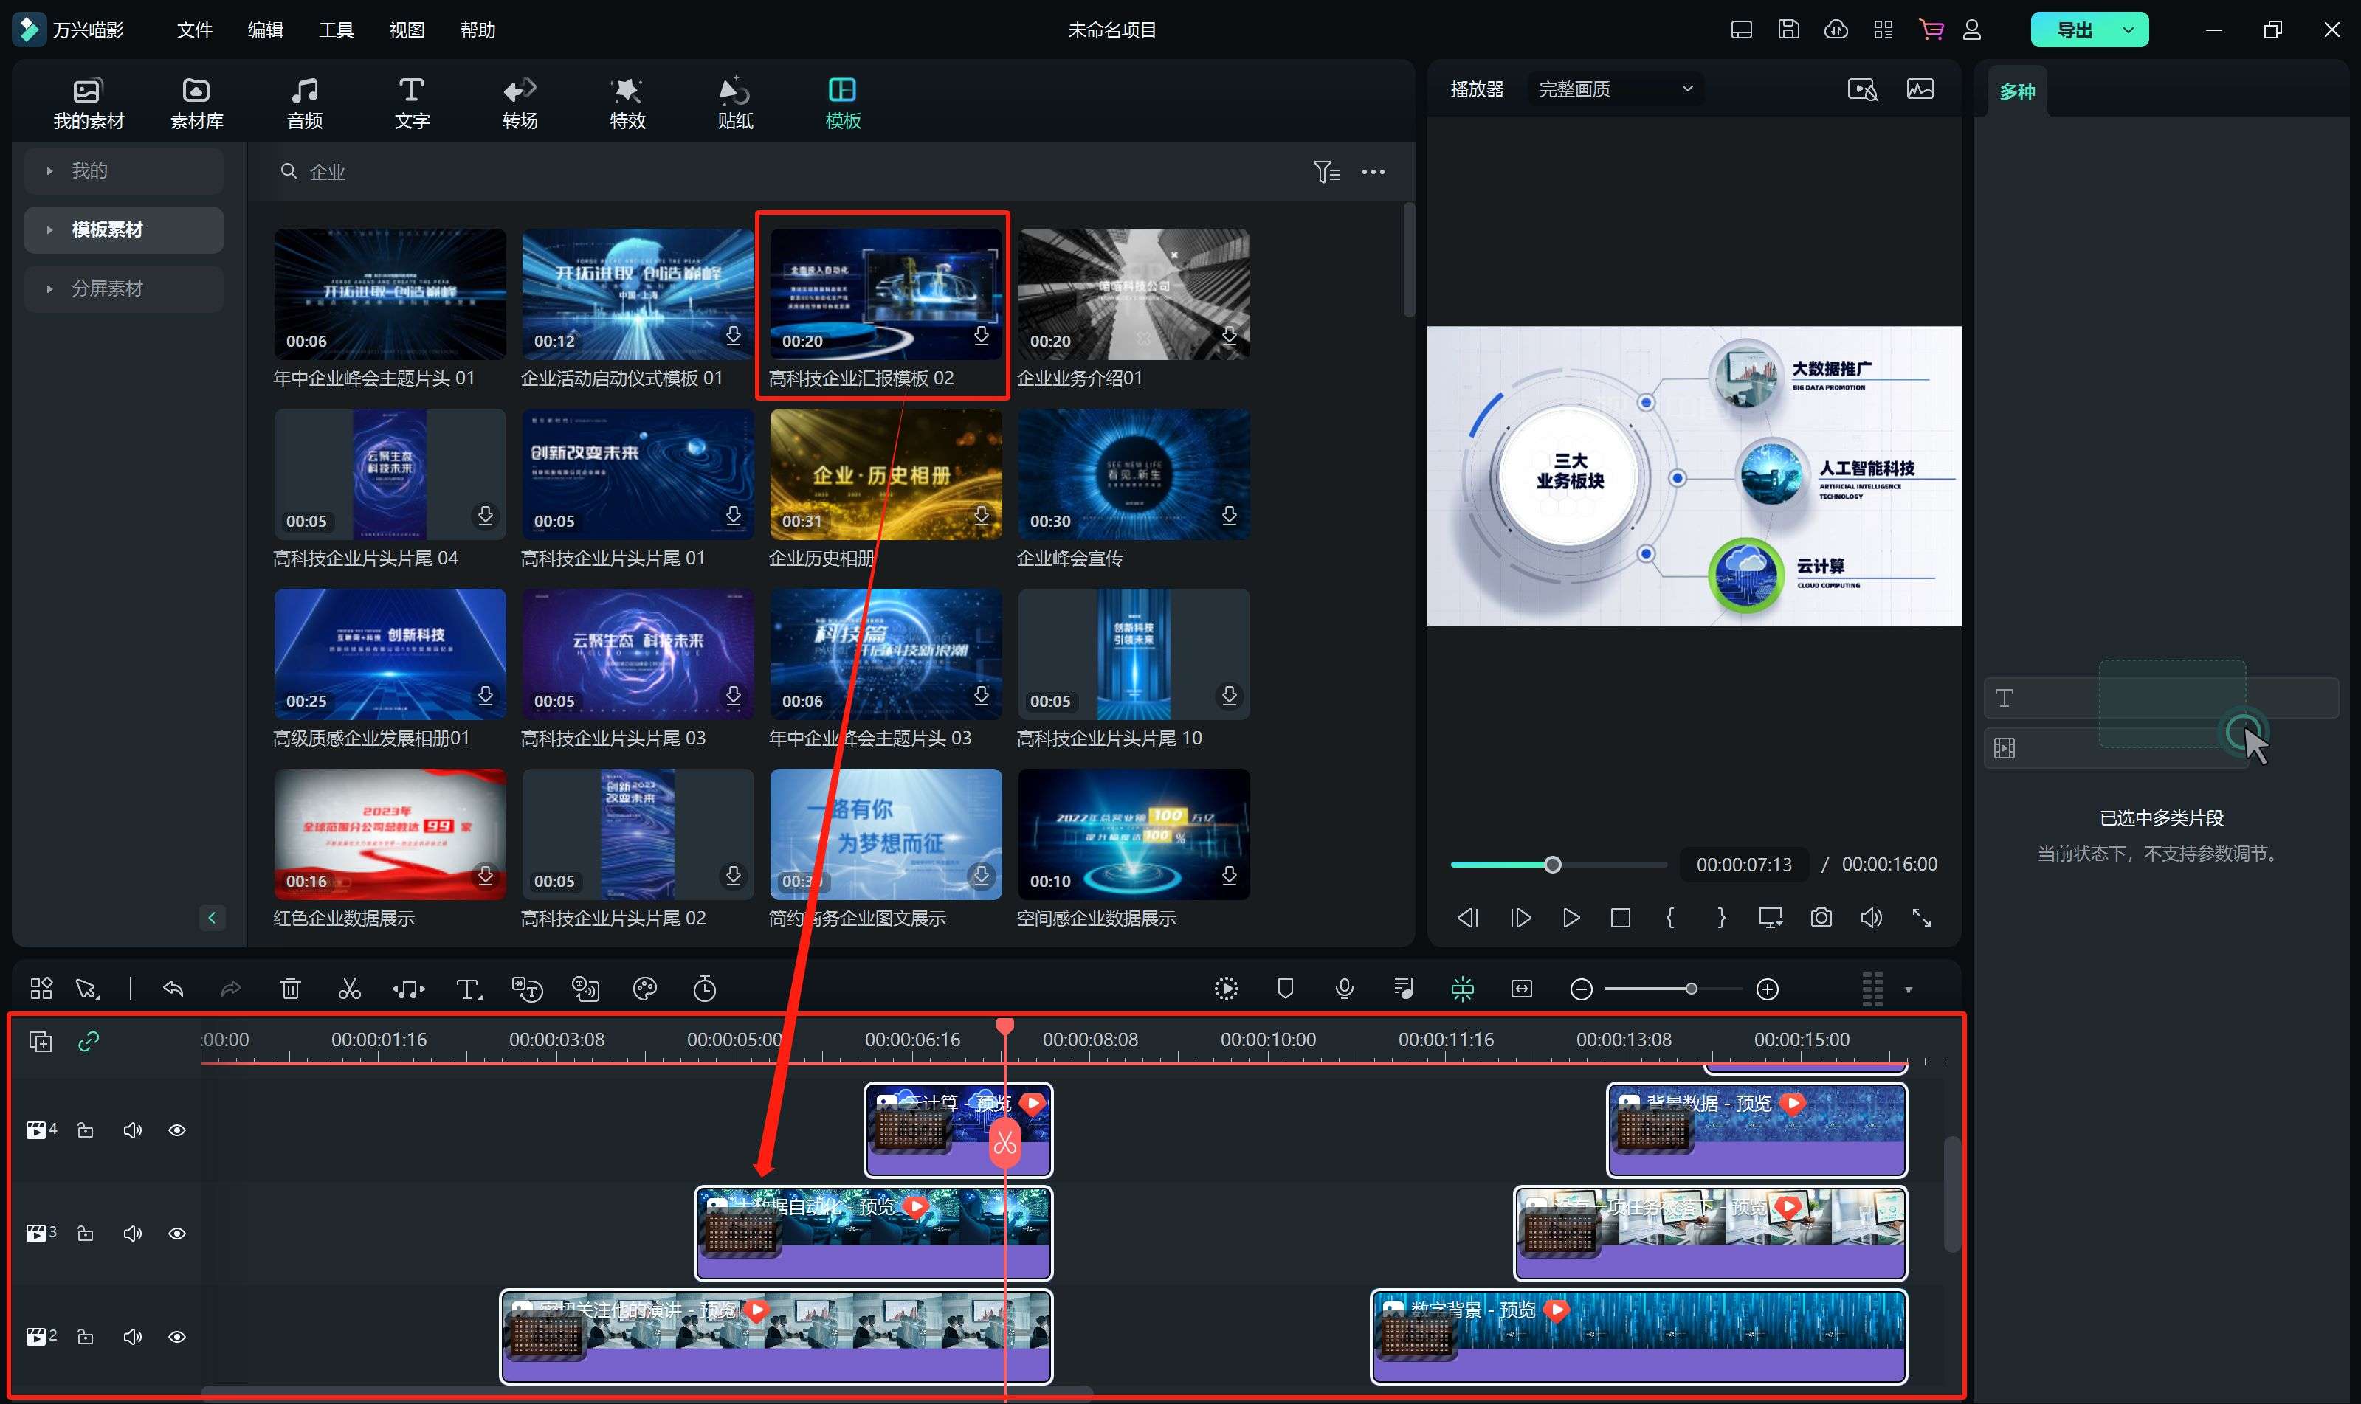Click the voiceover microphone icon

point(1344,989)
